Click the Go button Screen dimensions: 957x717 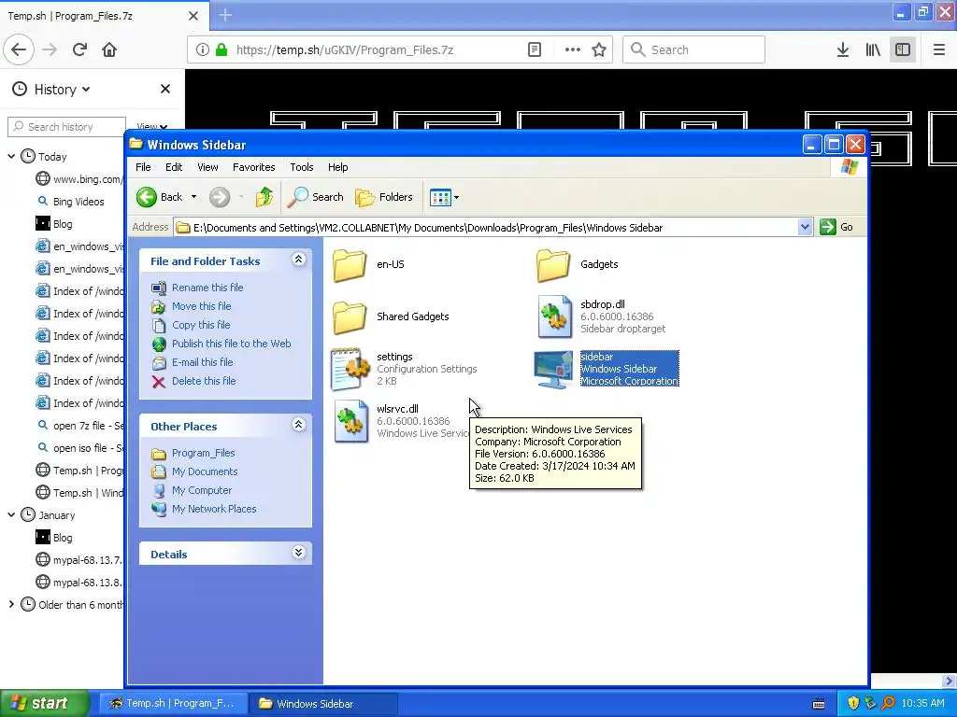tap(837, 228)
